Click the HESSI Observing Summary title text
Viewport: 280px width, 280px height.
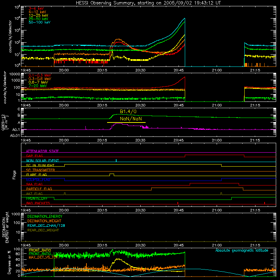(148, 3)
